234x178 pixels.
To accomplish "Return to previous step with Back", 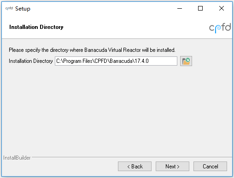I will (x=135, y=166).
